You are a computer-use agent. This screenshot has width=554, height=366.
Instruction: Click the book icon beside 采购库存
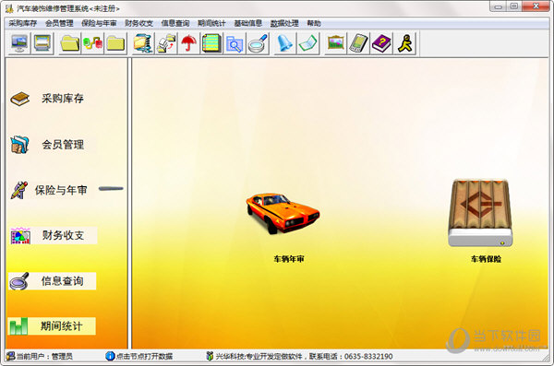(x=19, y=99)
